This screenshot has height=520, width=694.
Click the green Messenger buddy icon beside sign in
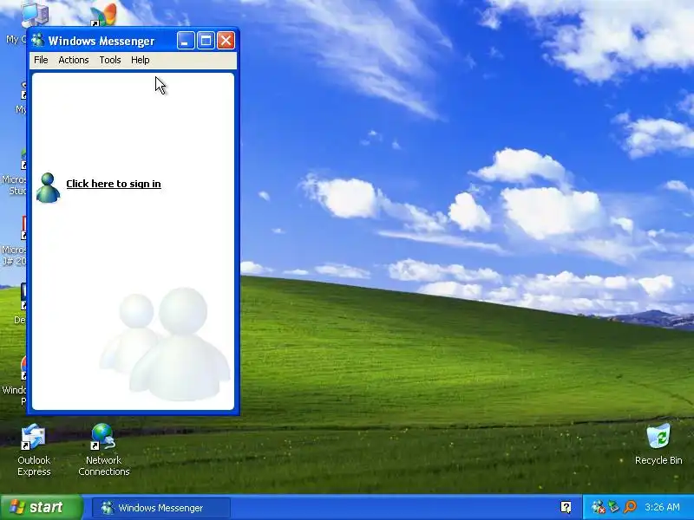(x=48, y=187)
